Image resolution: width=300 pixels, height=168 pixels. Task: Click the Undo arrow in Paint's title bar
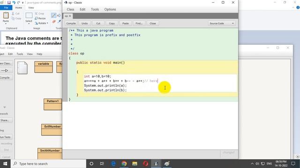(x=14, y=2)
